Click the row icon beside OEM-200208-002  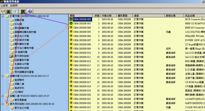(71, 19)
